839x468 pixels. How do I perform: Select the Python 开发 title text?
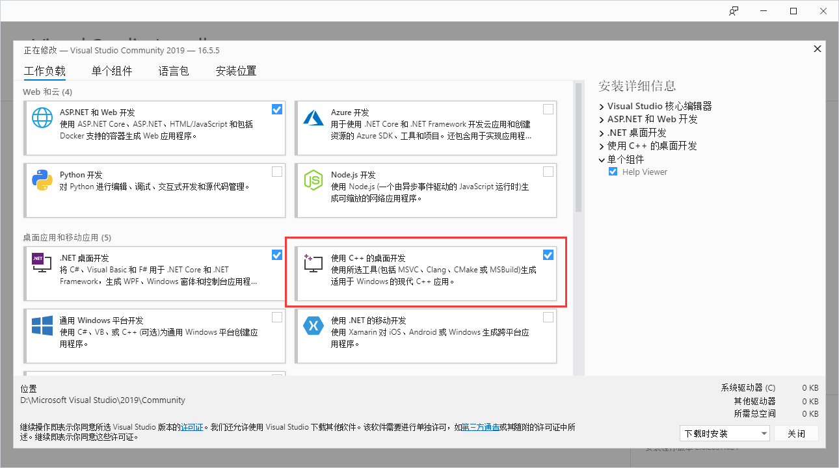coord(81,175)
